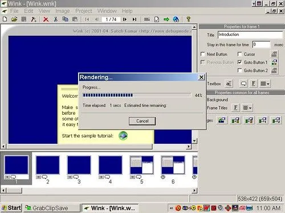
Task: Cancel the rendering process
Action: [x=142, y=121]
